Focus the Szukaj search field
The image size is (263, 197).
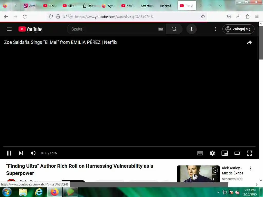(114, 29)
